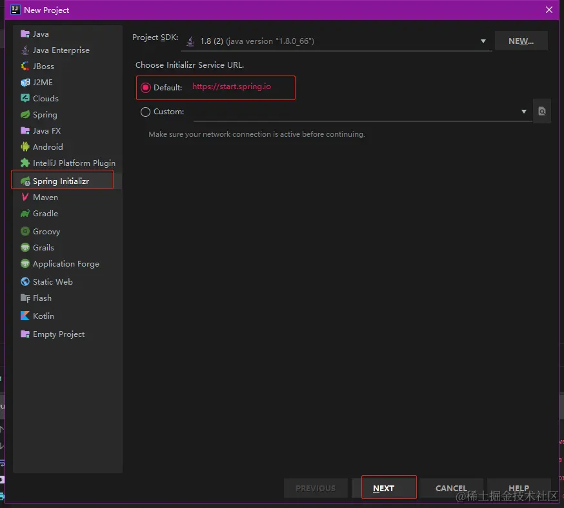Image resolution: width=564 pixels, height=508 pixels.
Task: Choose the Java project type label
Action: click(41, 34)
